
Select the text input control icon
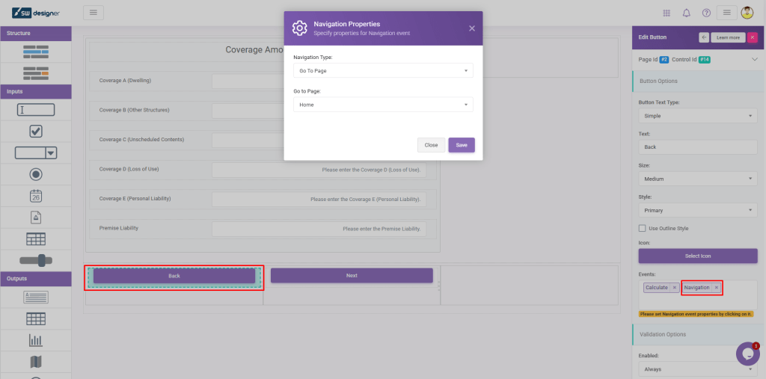pyautogui.click(x=35, y=110)
